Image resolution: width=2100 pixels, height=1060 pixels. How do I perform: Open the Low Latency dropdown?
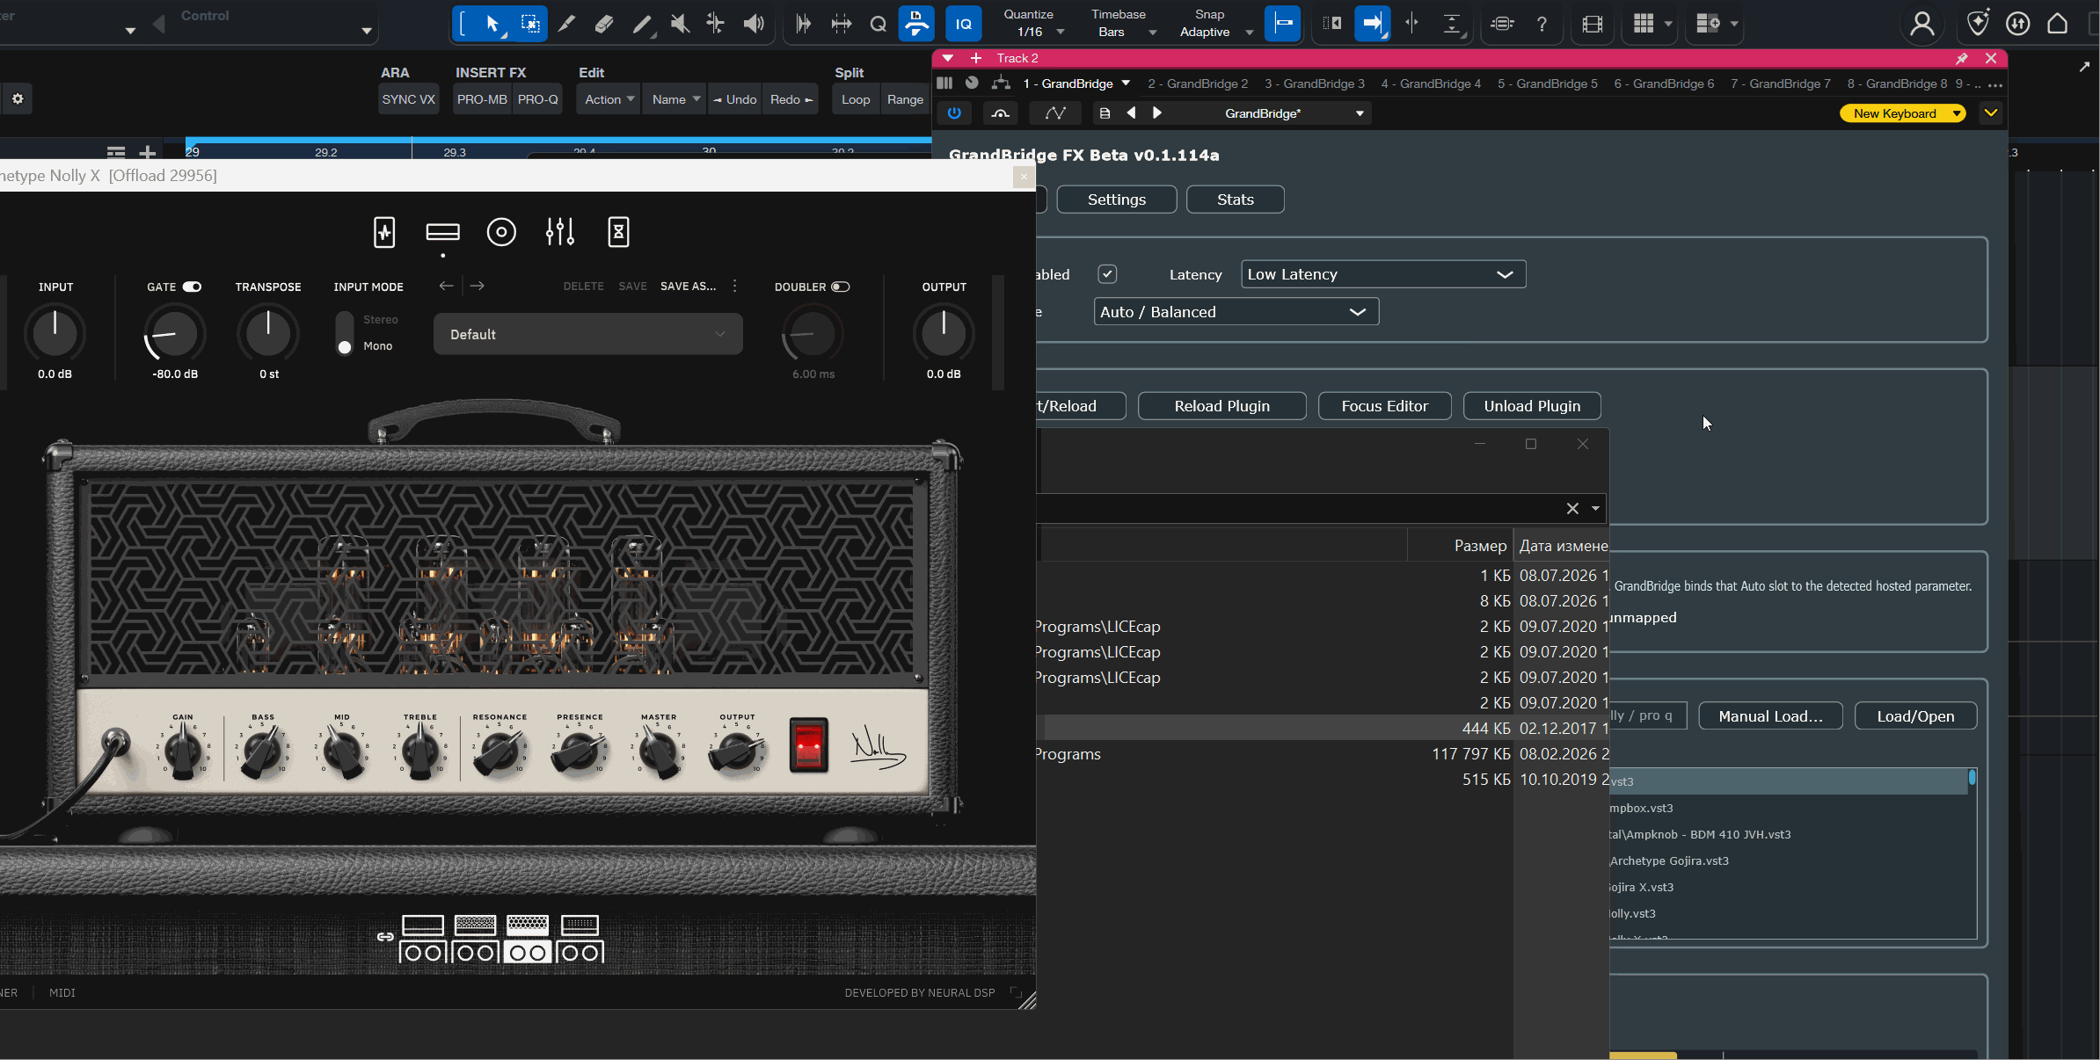pos(1383,274)
